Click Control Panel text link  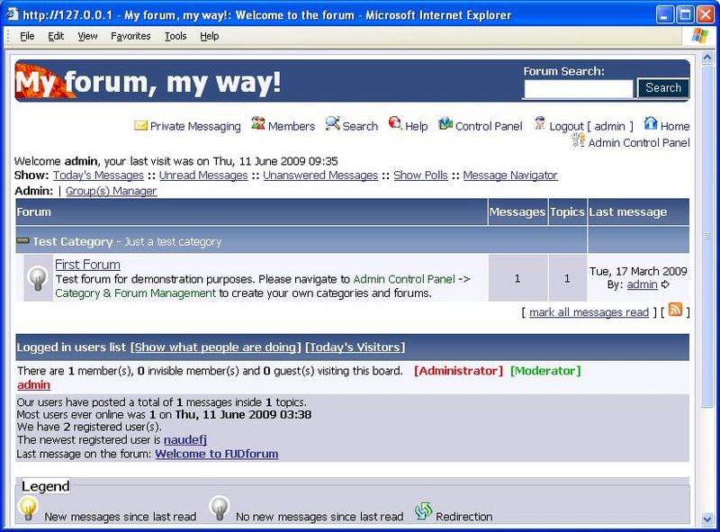pos(489,126)
